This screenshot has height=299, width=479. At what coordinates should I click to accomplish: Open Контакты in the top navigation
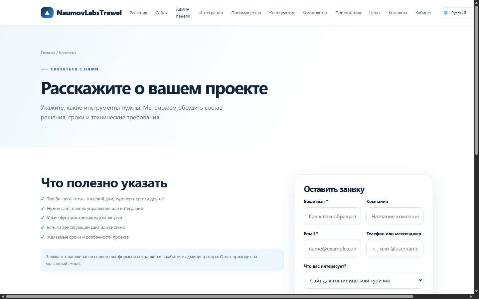pos(398,13)
